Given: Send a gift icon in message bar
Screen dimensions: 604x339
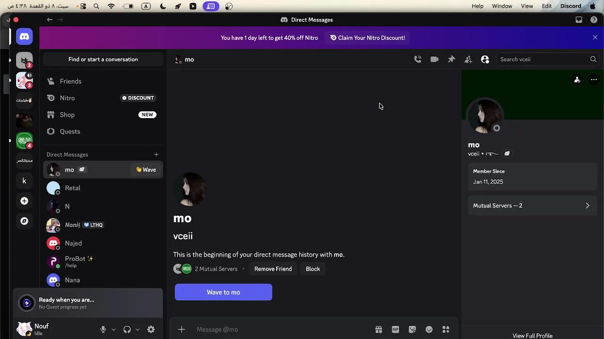Looking at the screenshot, I should point(378,330).
